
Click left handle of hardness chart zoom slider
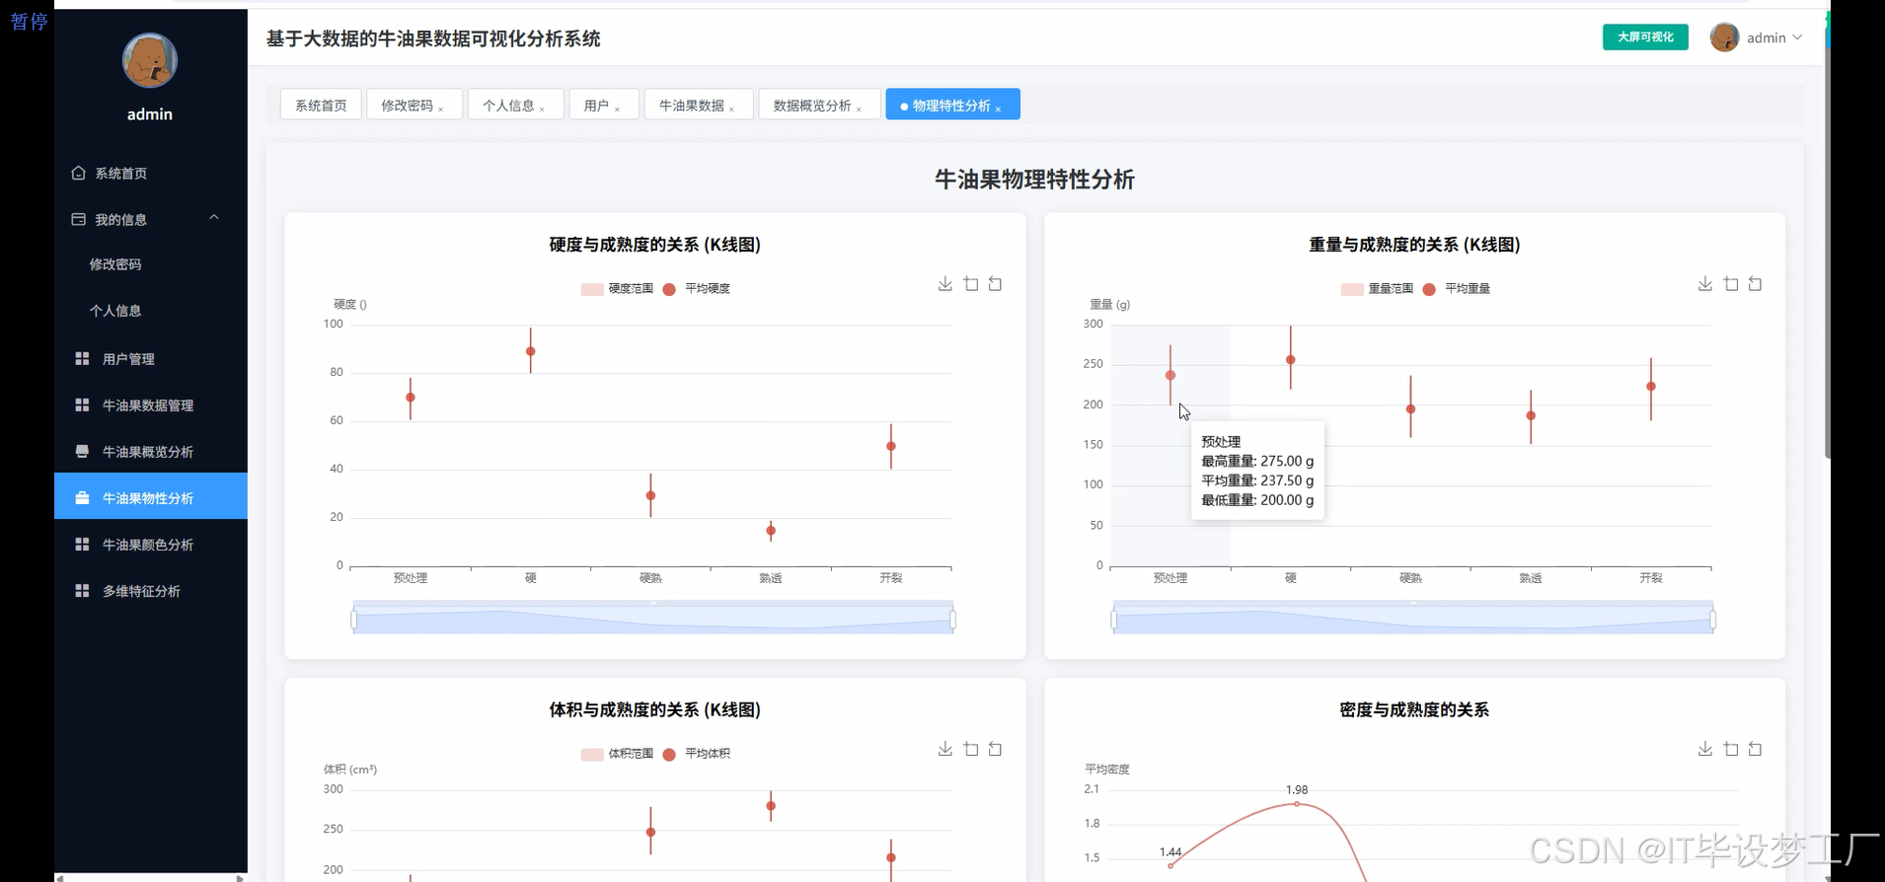[353, 620]
